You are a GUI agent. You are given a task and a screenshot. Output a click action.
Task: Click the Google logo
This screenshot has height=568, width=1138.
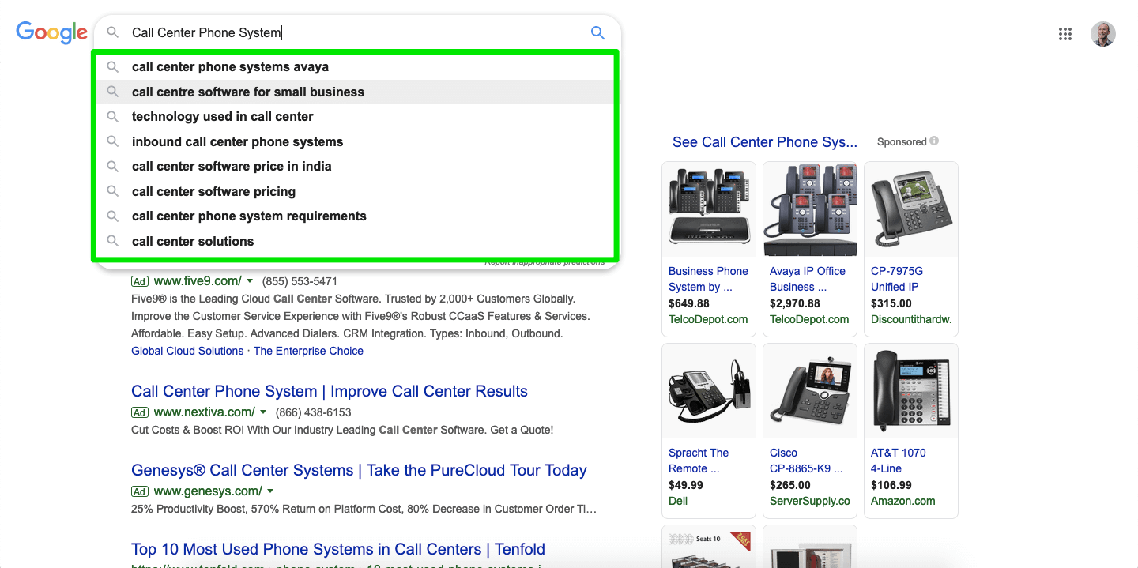click(51, 32)
